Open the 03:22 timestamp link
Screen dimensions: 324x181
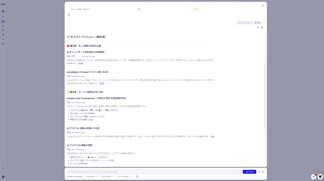tap(102, 84)
